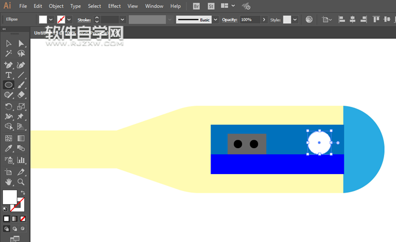Launch Adobe Bridge with Br button

(x=196, y=6)
